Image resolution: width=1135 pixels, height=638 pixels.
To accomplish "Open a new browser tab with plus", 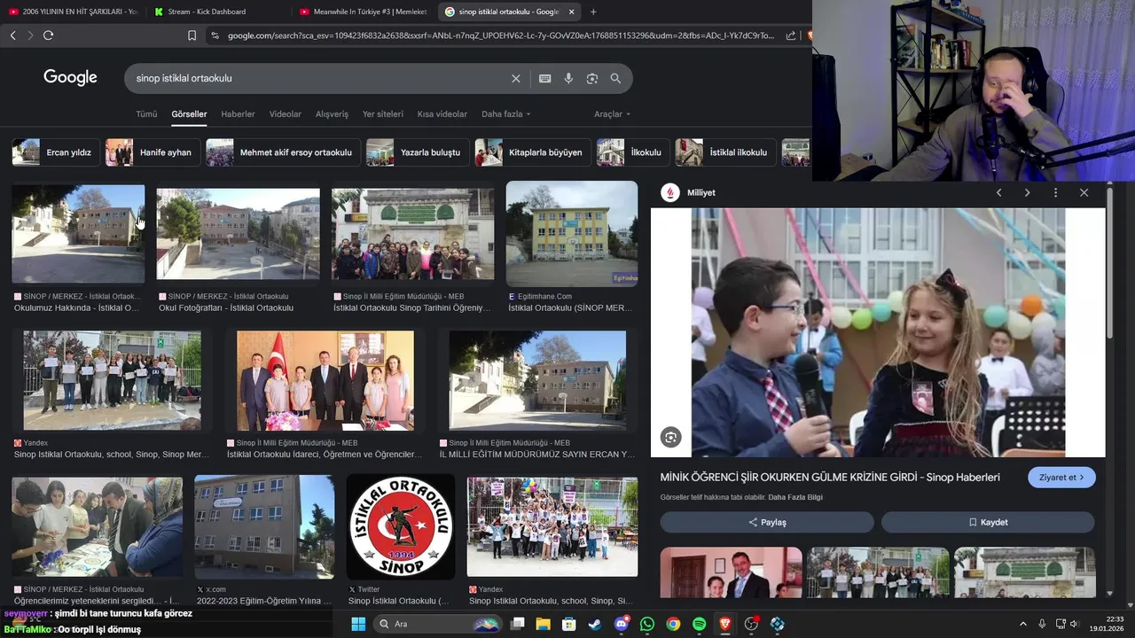I will click(x=593, y=12).
